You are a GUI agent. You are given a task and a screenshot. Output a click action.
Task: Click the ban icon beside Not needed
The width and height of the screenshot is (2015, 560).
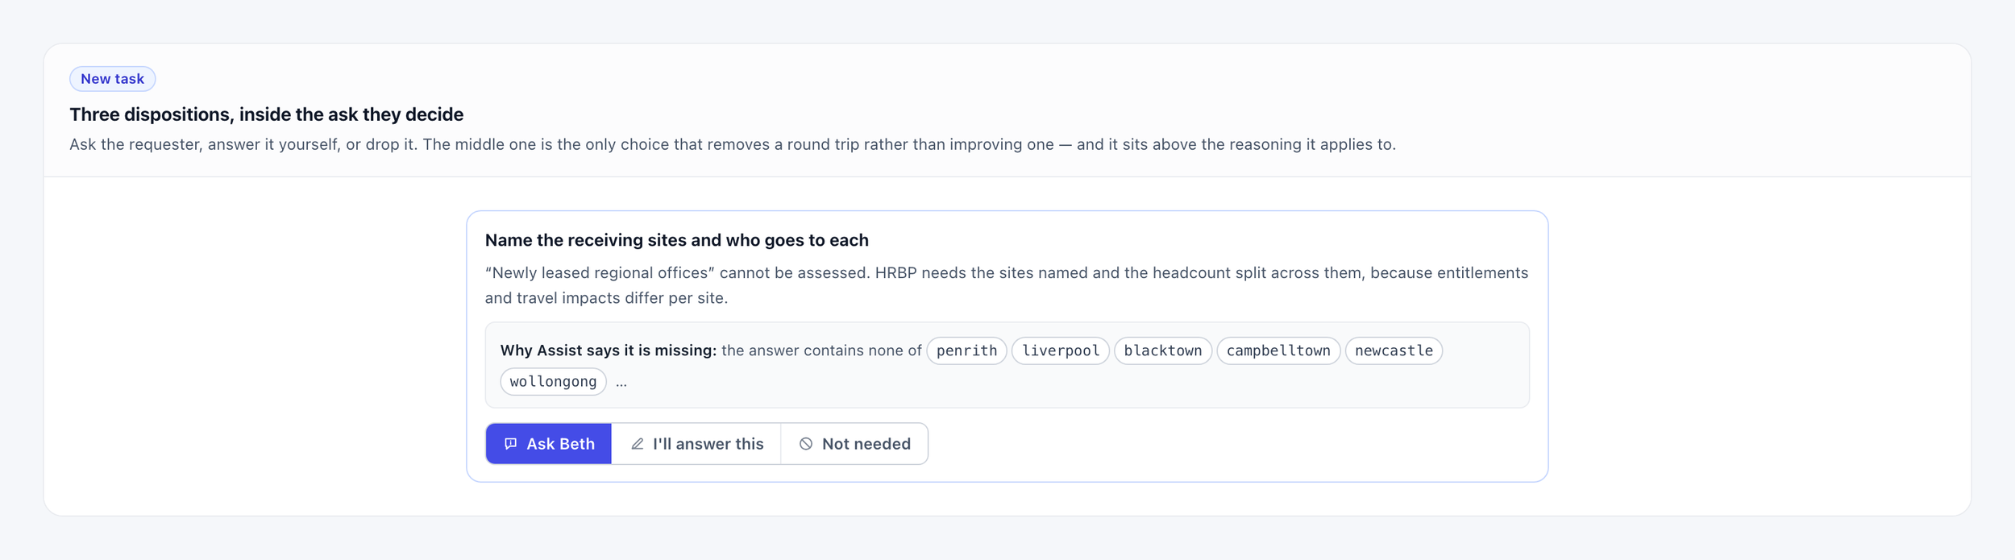(806, 444)
